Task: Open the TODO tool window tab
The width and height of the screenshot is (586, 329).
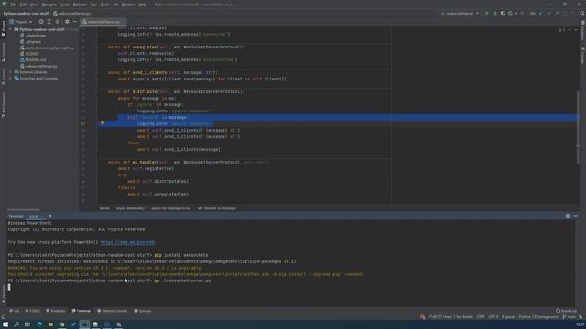Action: pyautogui.click(x=33, y=311)
